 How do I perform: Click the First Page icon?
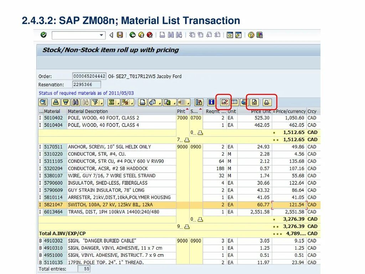click(x=192, y=35)
